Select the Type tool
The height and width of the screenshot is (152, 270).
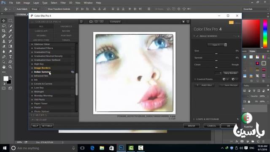pos(10,57)
